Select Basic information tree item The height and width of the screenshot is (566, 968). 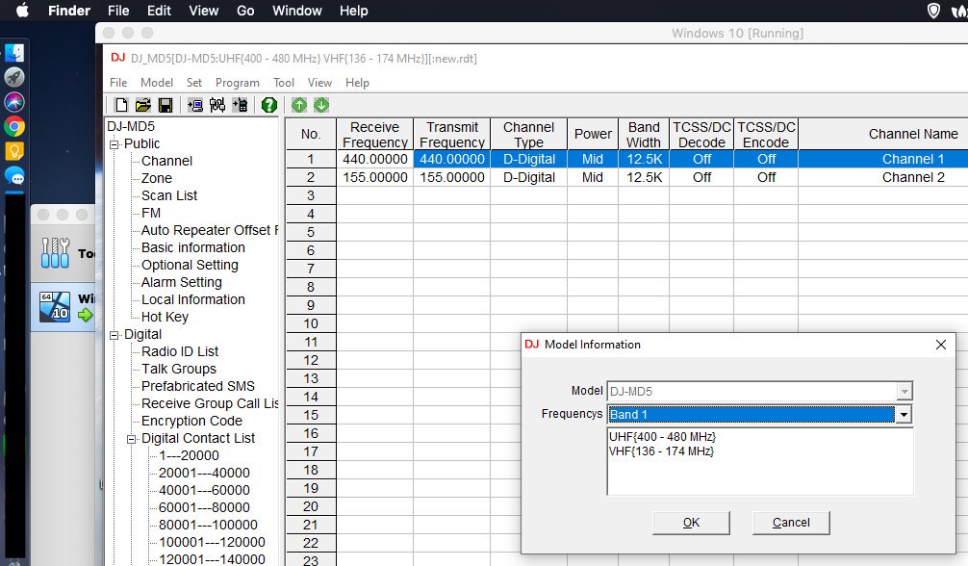click(x=193, y=247)
